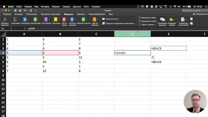Click the Save floppy disk icon
The image size is (208, 117).
coord(20,10)
